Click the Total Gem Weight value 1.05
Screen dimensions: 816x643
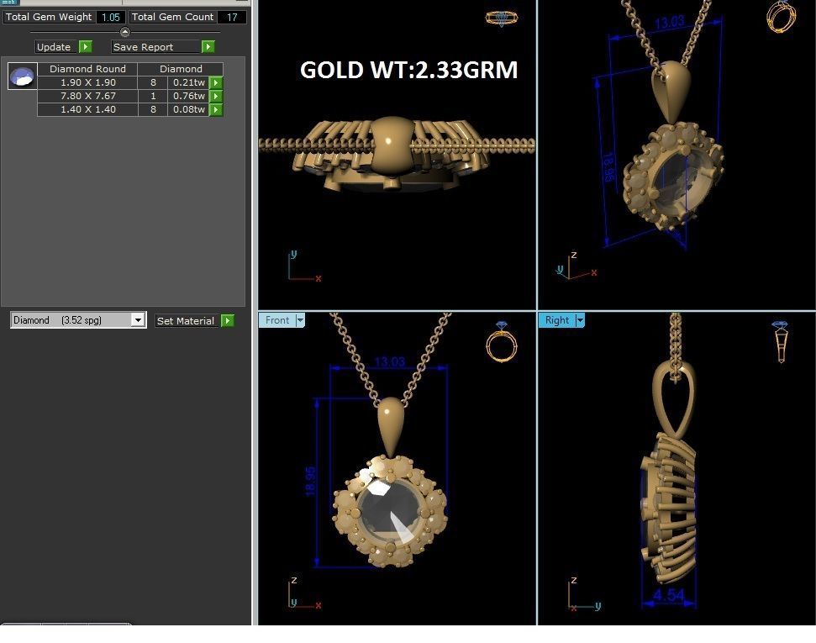(110, 17)
